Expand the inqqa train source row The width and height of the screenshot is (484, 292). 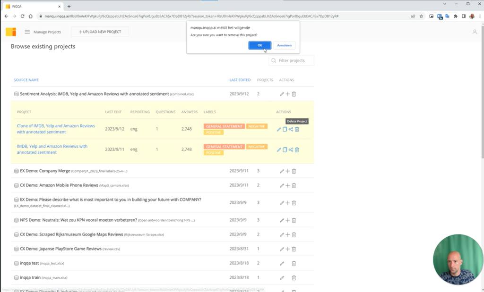163,277
